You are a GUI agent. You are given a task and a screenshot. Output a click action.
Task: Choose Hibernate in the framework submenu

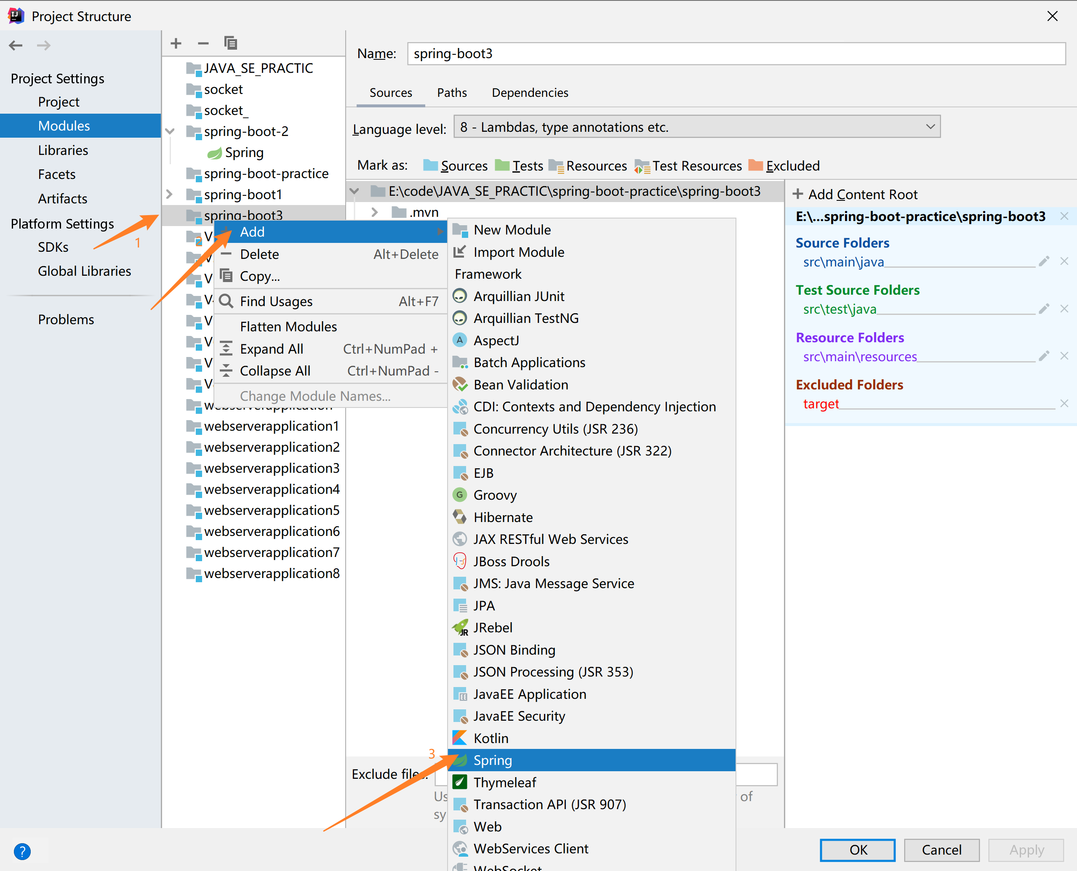[x=502, y=517]
